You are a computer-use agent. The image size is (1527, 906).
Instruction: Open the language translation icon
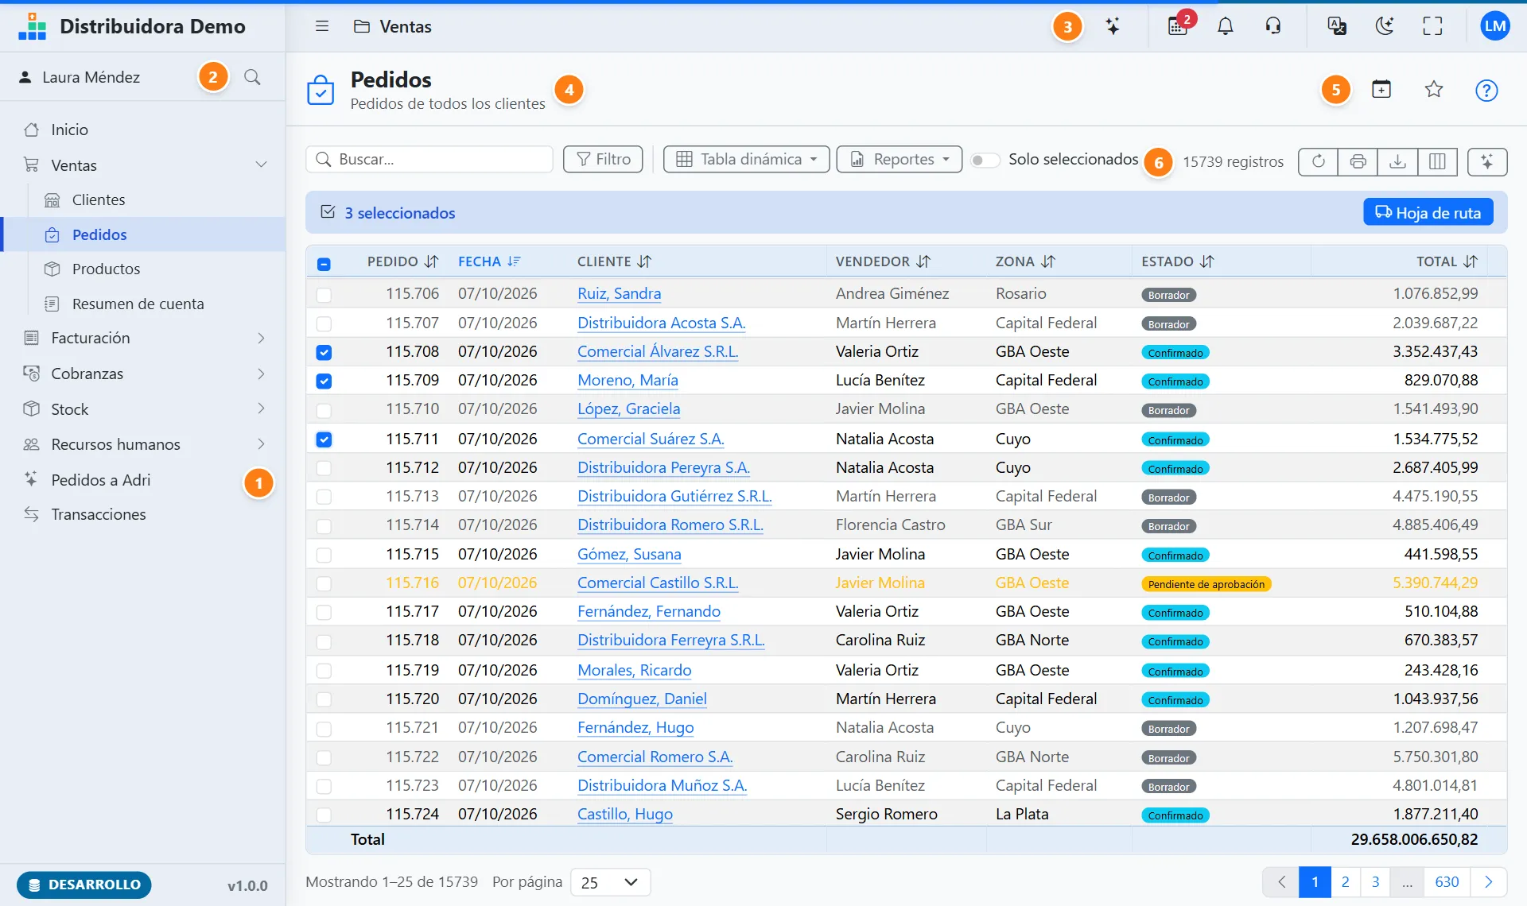pos(1337,26)
